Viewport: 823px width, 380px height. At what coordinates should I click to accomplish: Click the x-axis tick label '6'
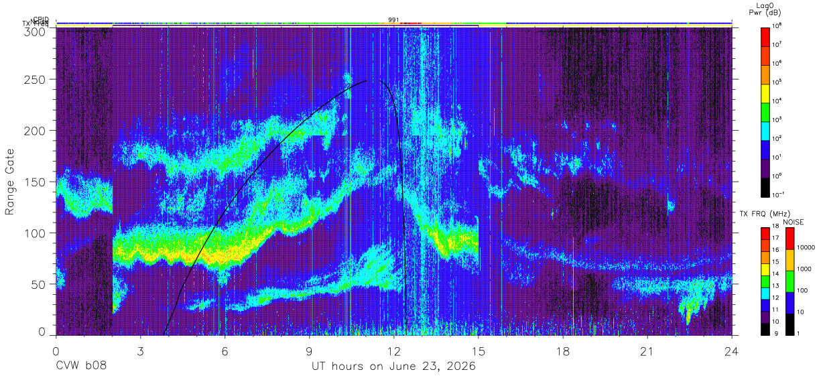[x=225, y=351]
